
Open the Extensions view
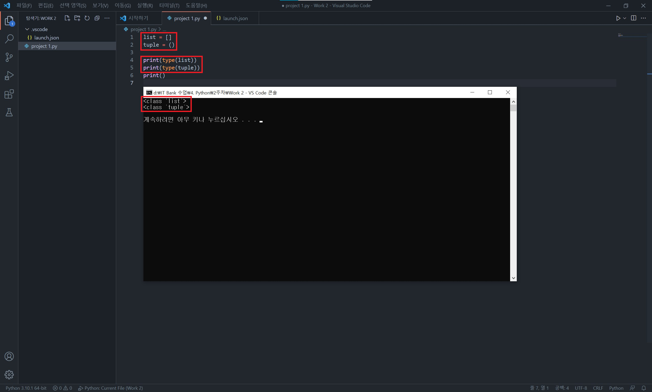[x=9, y=94]
